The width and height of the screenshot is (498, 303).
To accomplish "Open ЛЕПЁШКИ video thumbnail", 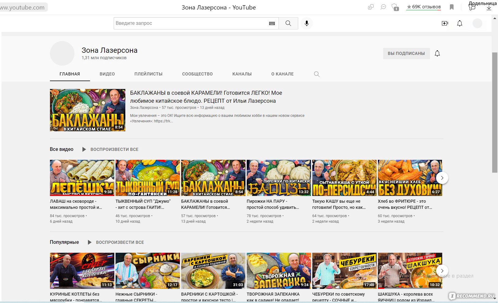I will pos(82,178).
